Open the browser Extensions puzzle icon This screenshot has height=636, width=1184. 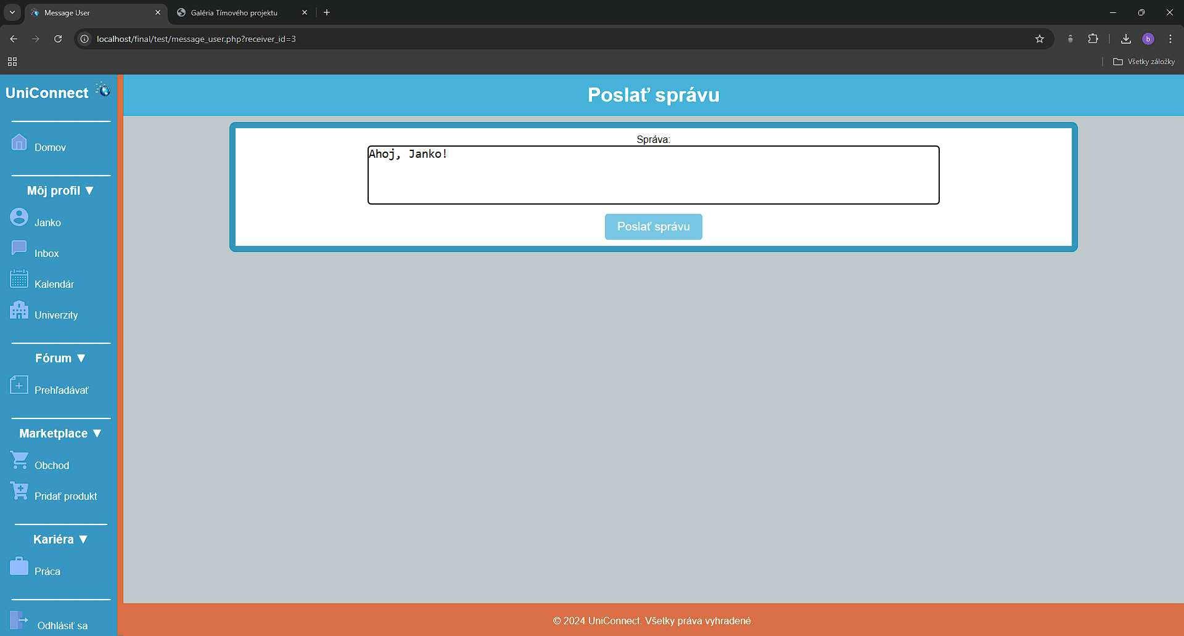[1093, 39]
